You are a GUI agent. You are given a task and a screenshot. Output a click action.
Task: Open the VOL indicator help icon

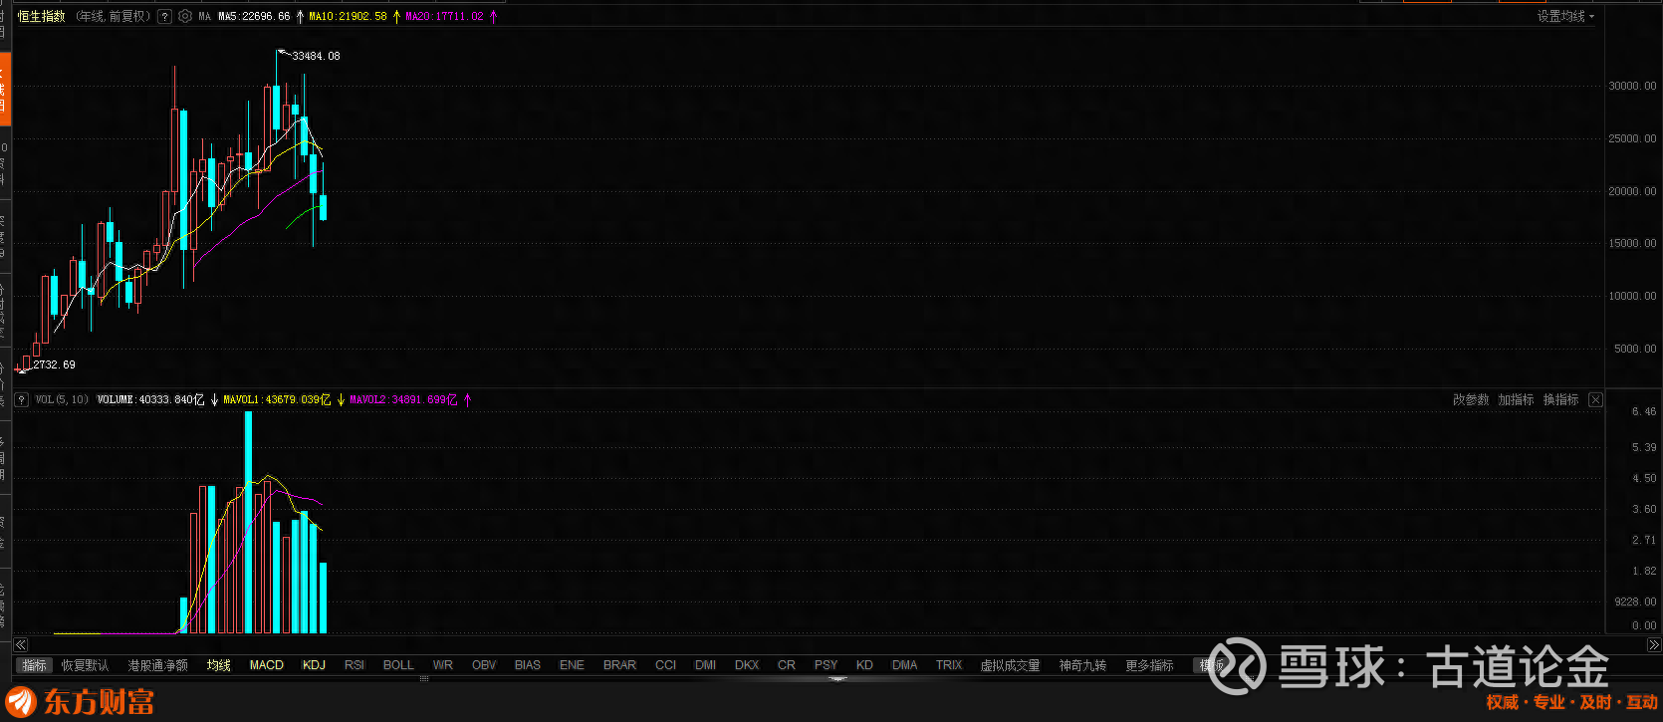[21, 400]
